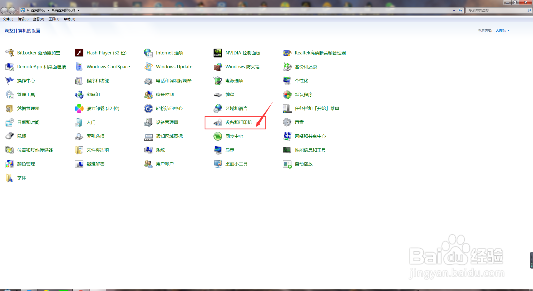Click the 家庭组 icon
Image resolution: width=533 pixels, height=291 pixels.
79,94
